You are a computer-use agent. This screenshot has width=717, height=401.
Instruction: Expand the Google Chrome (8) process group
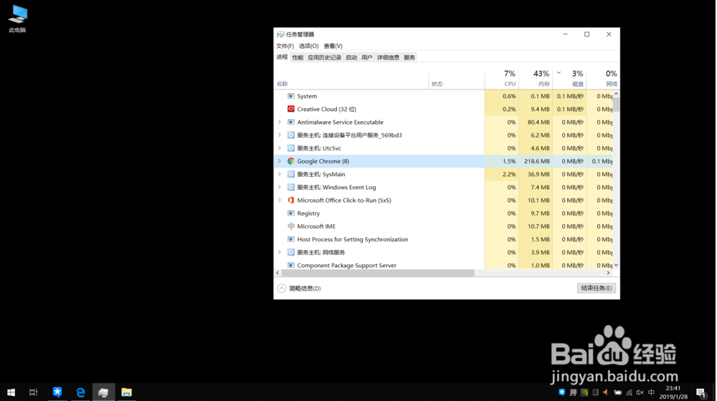pos(280,161)
